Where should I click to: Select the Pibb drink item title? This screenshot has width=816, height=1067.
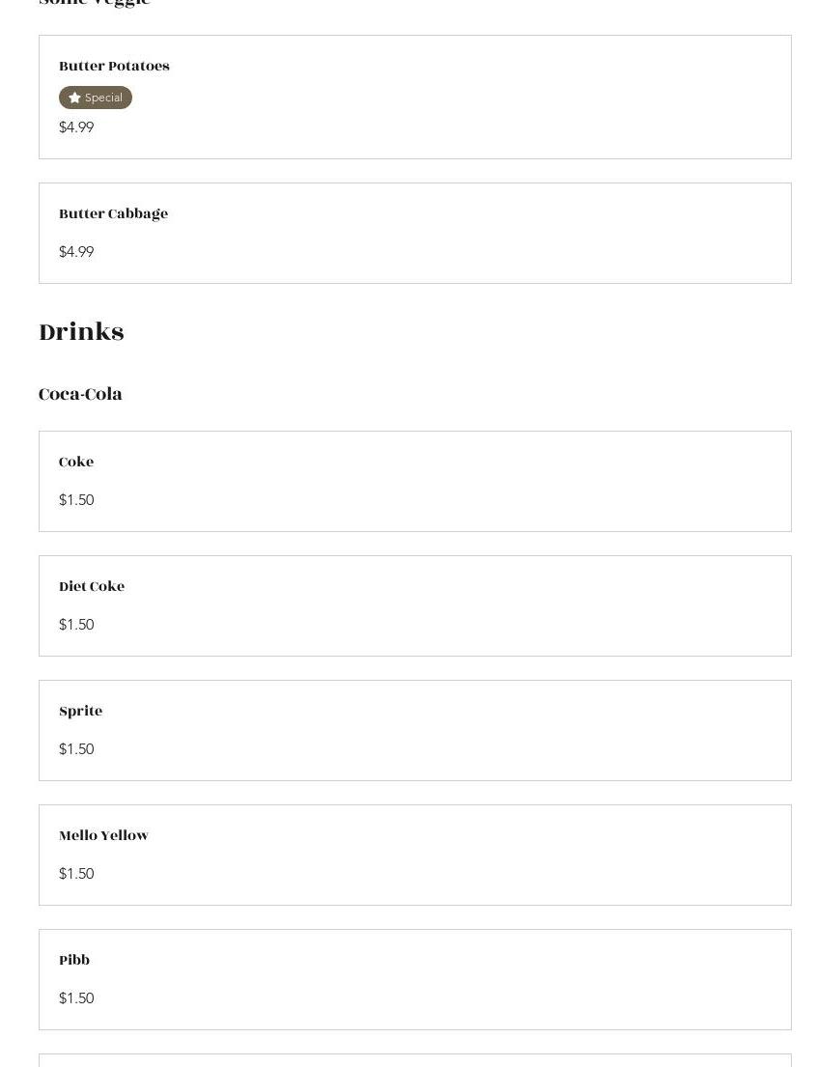[74, 961]
